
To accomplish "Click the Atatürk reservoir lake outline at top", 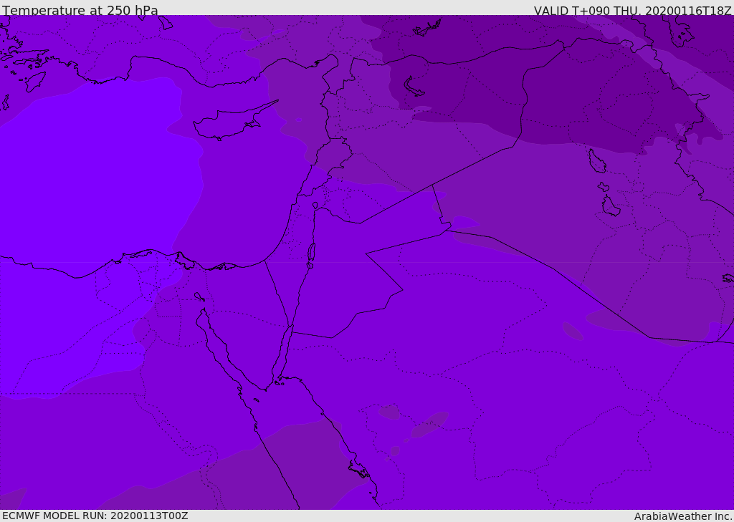I will click(x=427, y=28).
